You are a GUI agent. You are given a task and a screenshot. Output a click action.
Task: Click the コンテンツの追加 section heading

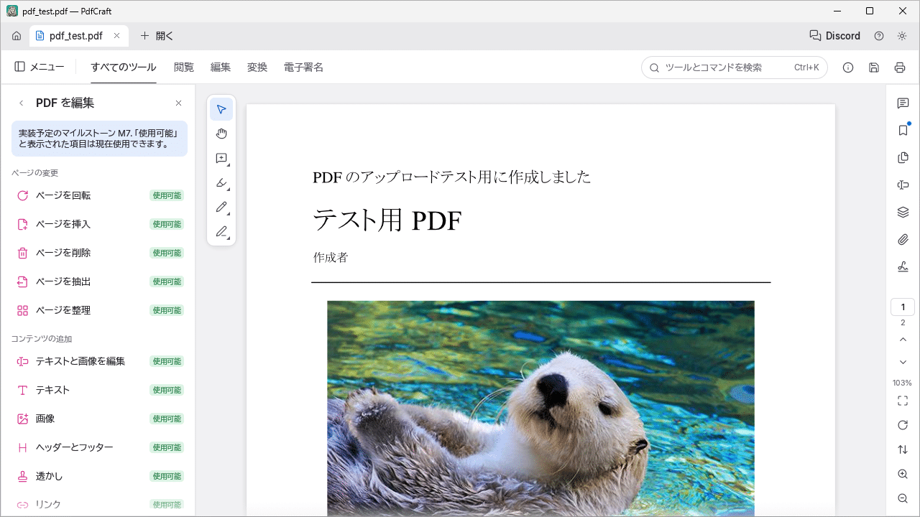point(42,339)
